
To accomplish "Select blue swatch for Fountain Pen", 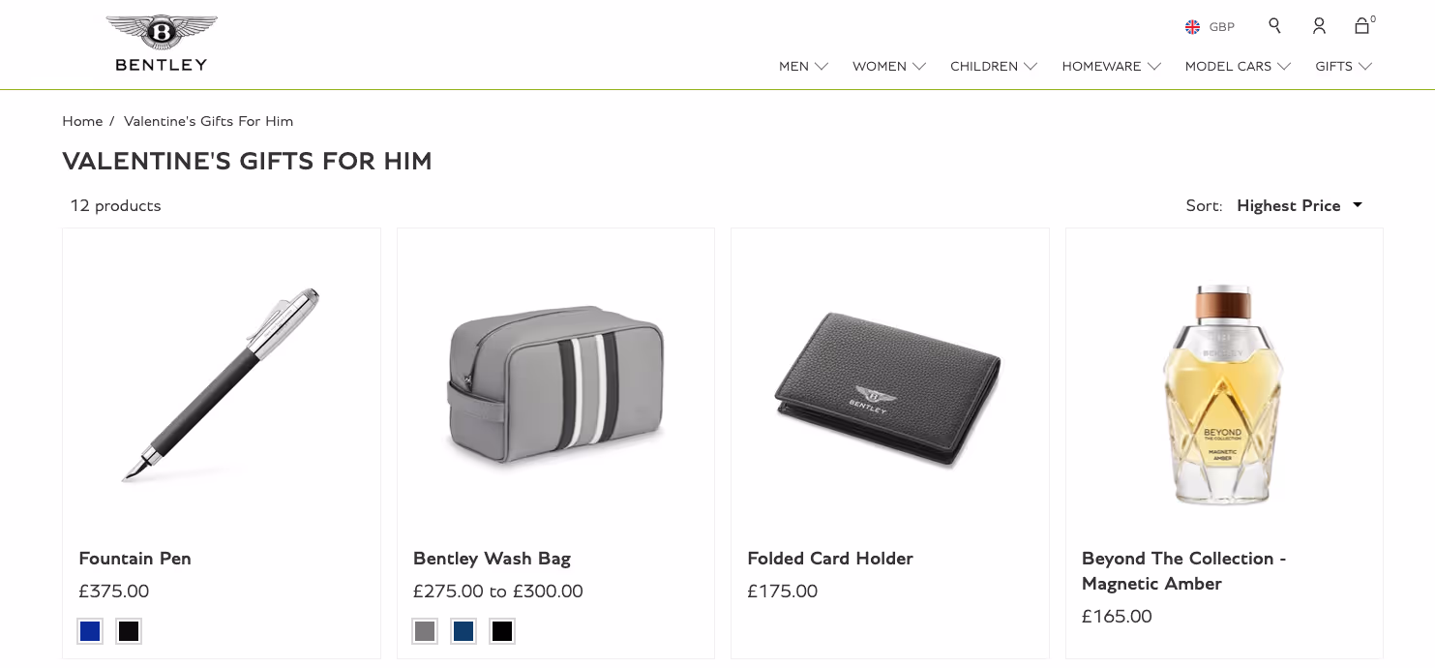I will pos(90,631).
